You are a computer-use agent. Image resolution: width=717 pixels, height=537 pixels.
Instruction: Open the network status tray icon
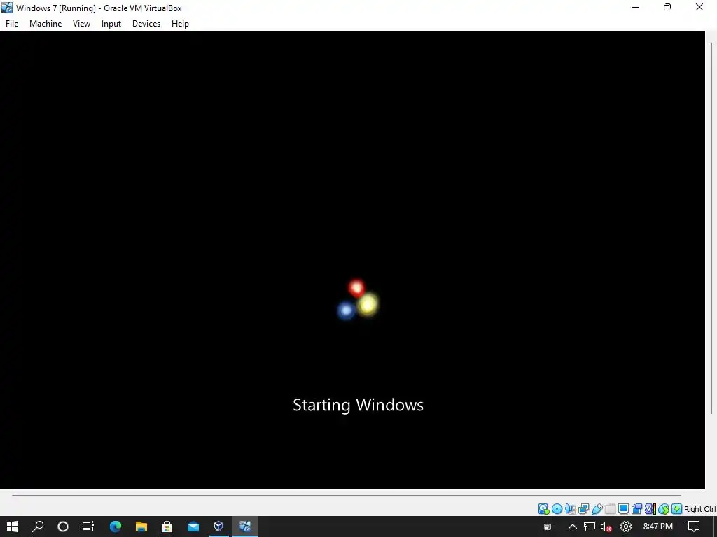click(590, 527)
